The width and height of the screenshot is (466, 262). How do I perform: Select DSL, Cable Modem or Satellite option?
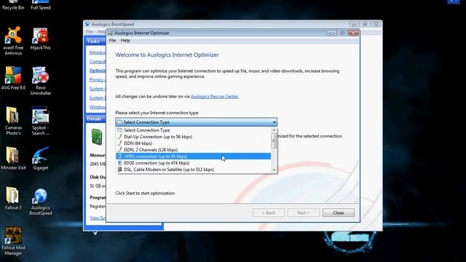pyautogui.click(x=193, y=170)
